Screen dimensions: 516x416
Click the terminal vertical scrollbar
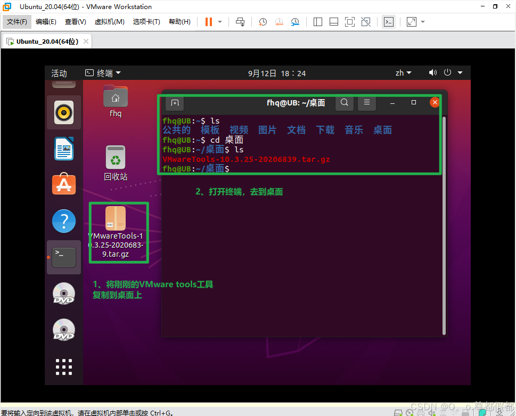(x=444, y=225)
